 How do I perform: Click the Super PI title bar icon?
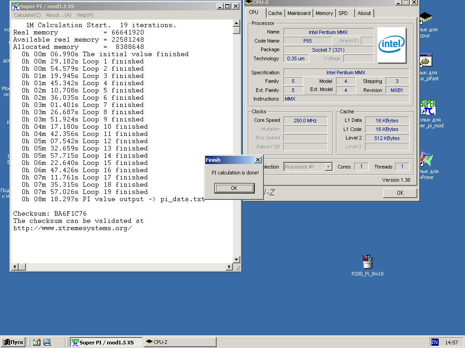tap(16, 6)
